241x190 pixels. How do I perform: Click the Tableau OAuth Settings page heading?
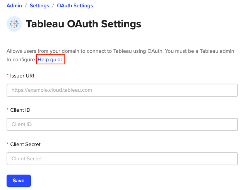click(83, 24)
